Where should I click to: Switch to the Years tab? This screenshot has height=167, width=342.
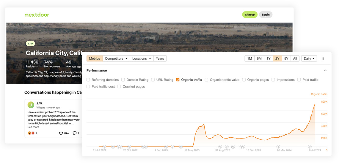(x=160, y=58)
